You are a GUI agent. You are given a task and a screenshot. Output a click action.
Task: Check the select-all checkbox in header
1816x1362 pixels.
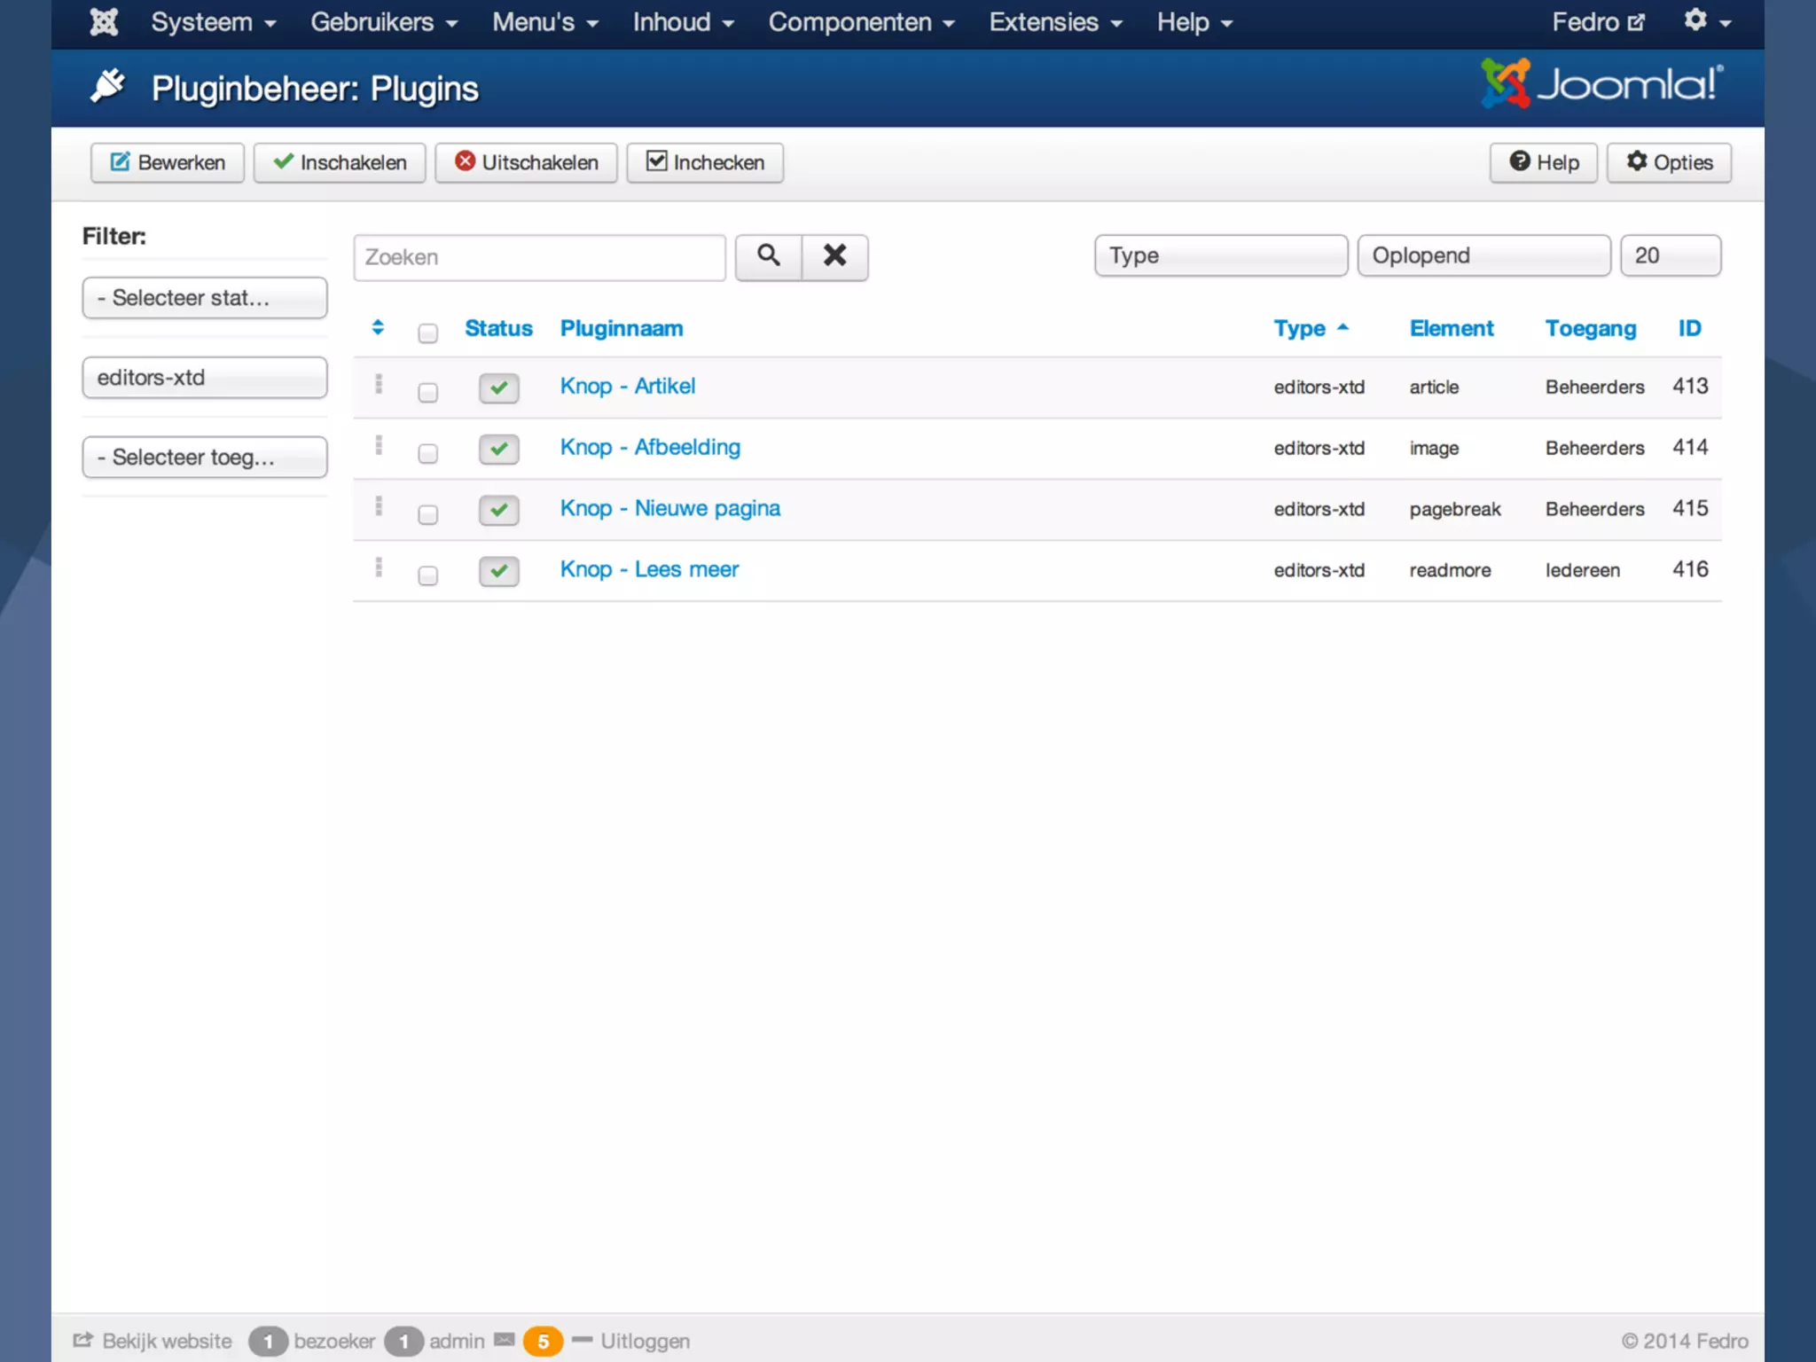pyautogui.click(x=427, y=333)
